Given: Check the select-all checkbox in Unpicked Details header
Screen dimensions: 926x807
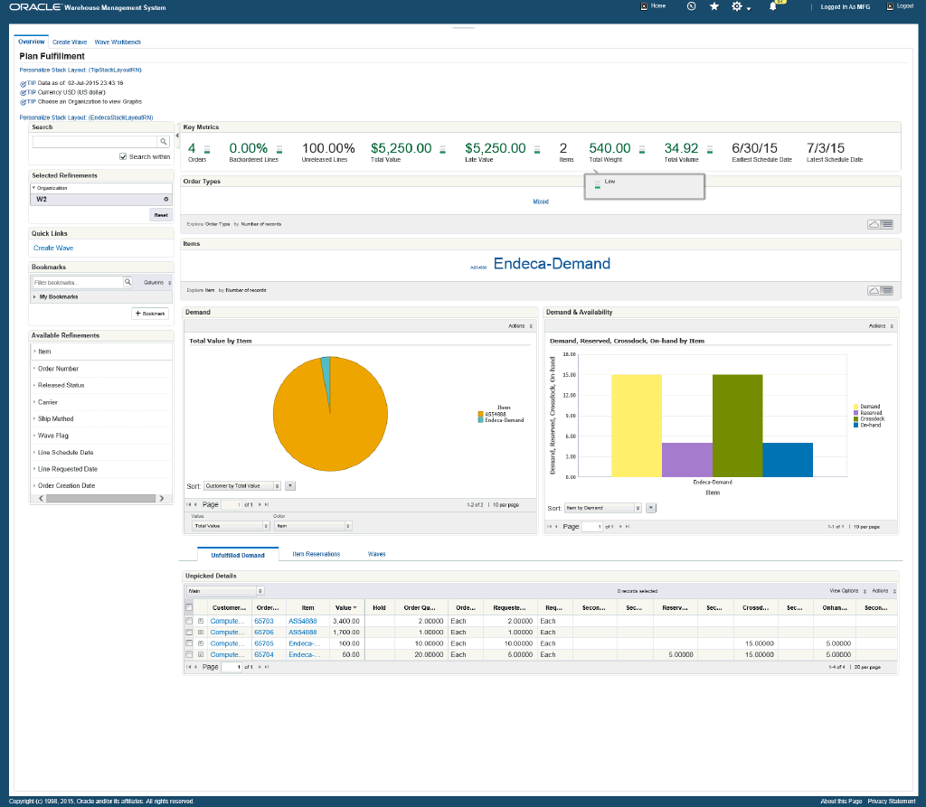Looking at the screenshot, I should (189, 608).
